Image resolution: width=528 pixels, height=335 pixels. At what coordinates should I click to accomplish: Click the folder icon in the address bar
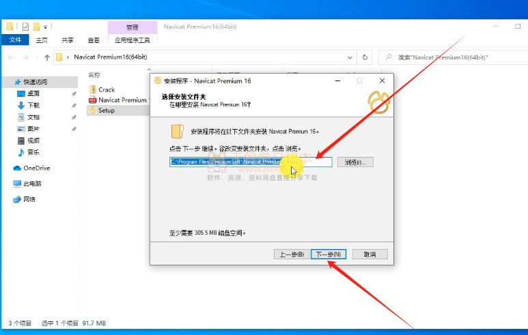[59, 57]
